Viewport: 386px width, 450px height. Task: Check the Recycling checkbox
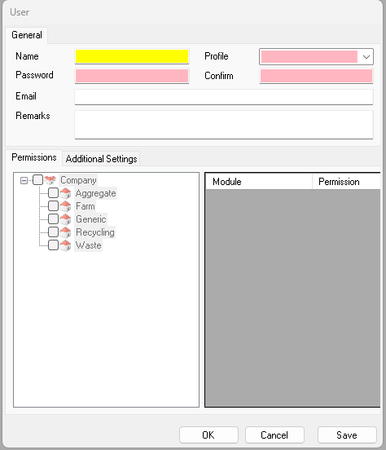click(x=54, y=232)
